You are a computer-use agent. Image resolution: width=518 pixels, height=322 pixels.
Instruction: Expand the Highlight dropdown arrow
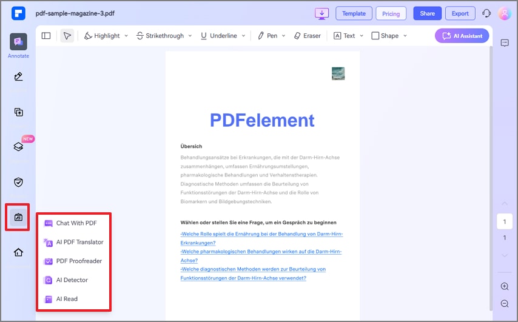[x=126, y=36]
